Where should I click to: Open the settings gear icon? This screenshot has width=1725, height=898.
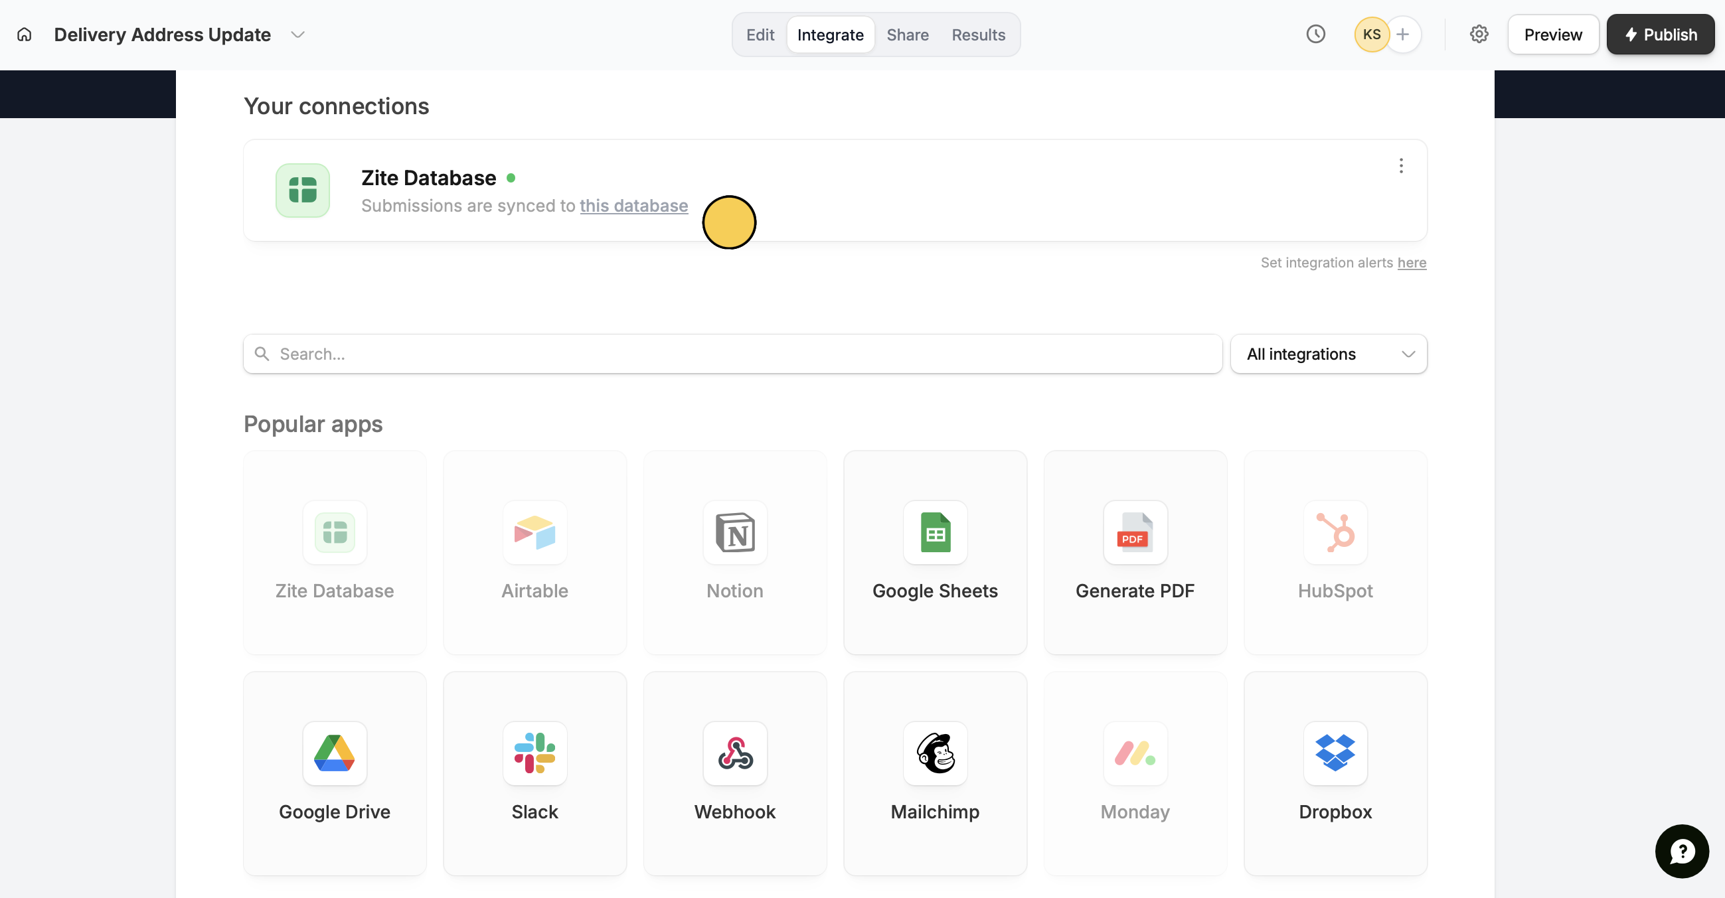1479,35
